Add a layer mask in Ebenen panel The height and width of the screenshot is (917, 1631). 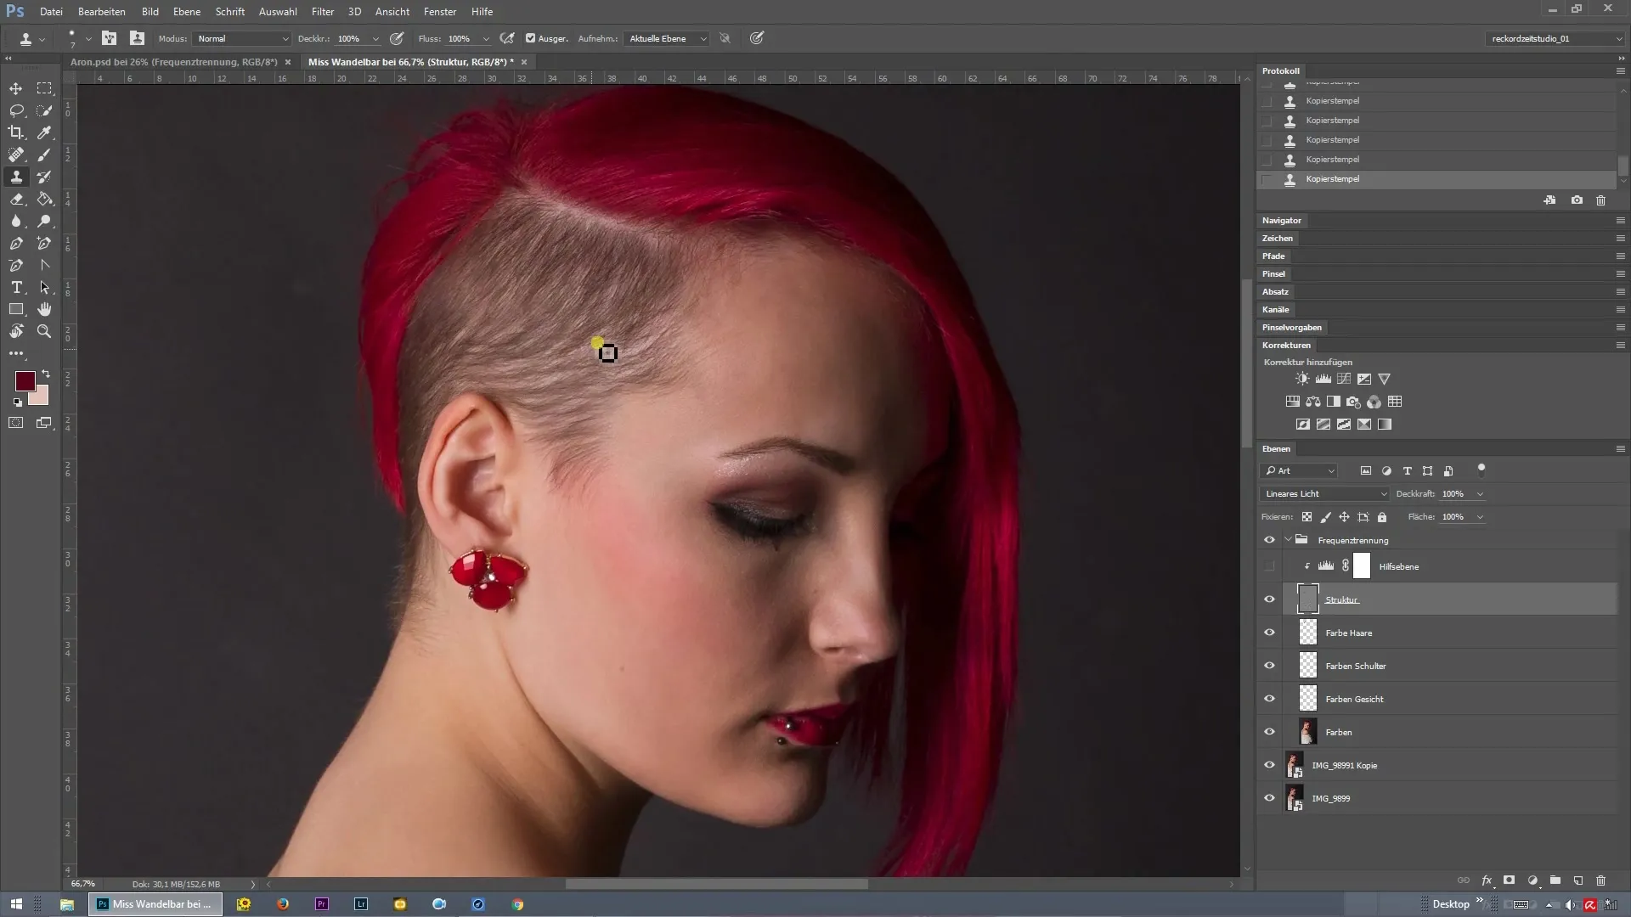[x=1510, y=880]
